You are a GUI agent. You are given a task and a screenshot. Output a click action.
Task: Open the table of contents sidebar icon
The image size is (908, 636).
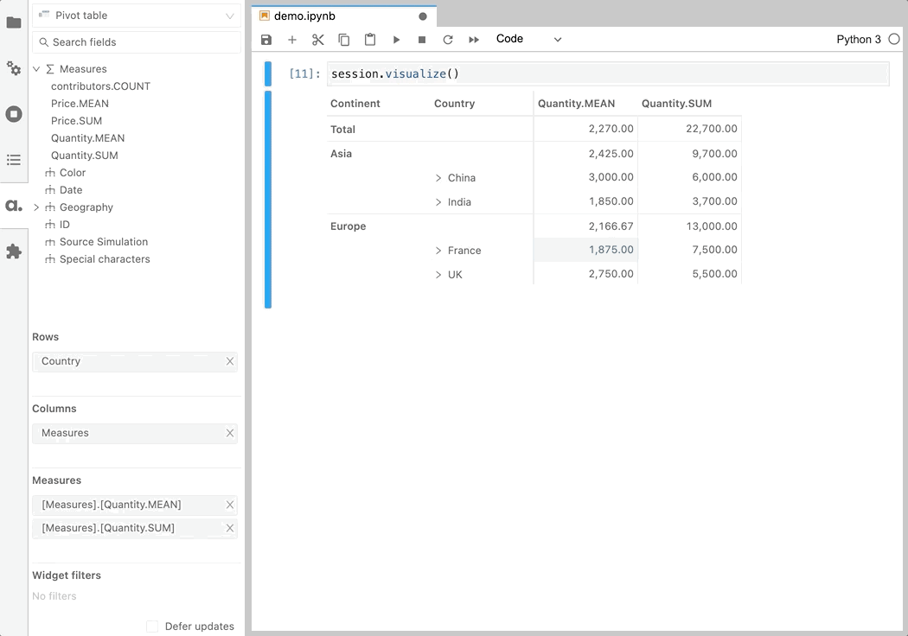click(14, 160)
